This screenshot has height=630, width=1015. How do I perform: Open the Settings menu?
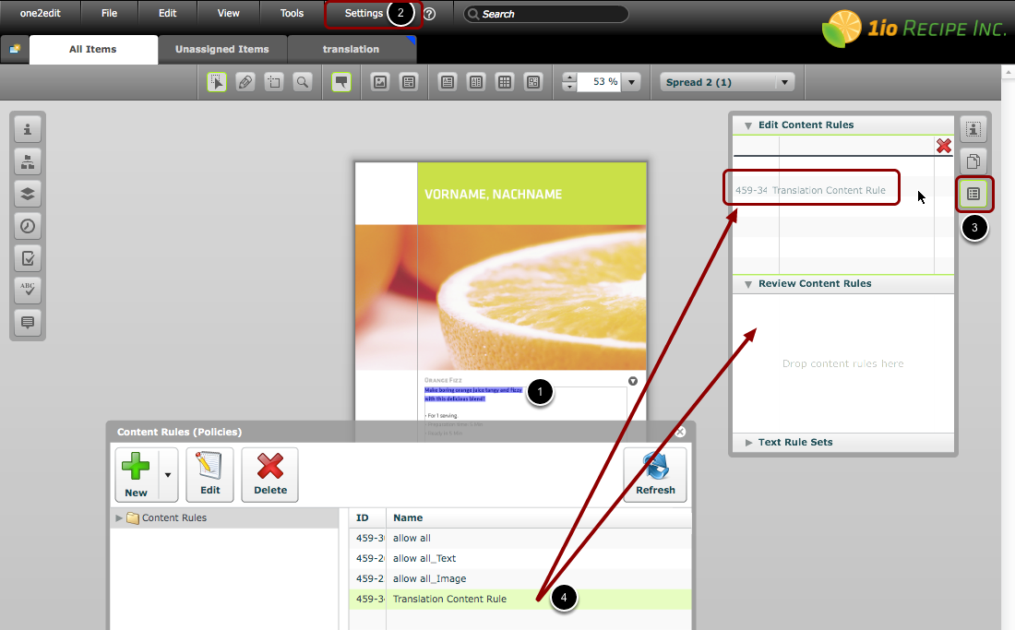coord(364,13)
